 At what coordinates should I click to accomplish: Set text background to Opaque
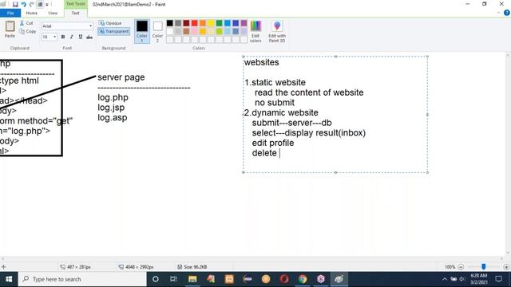point(110,23)
